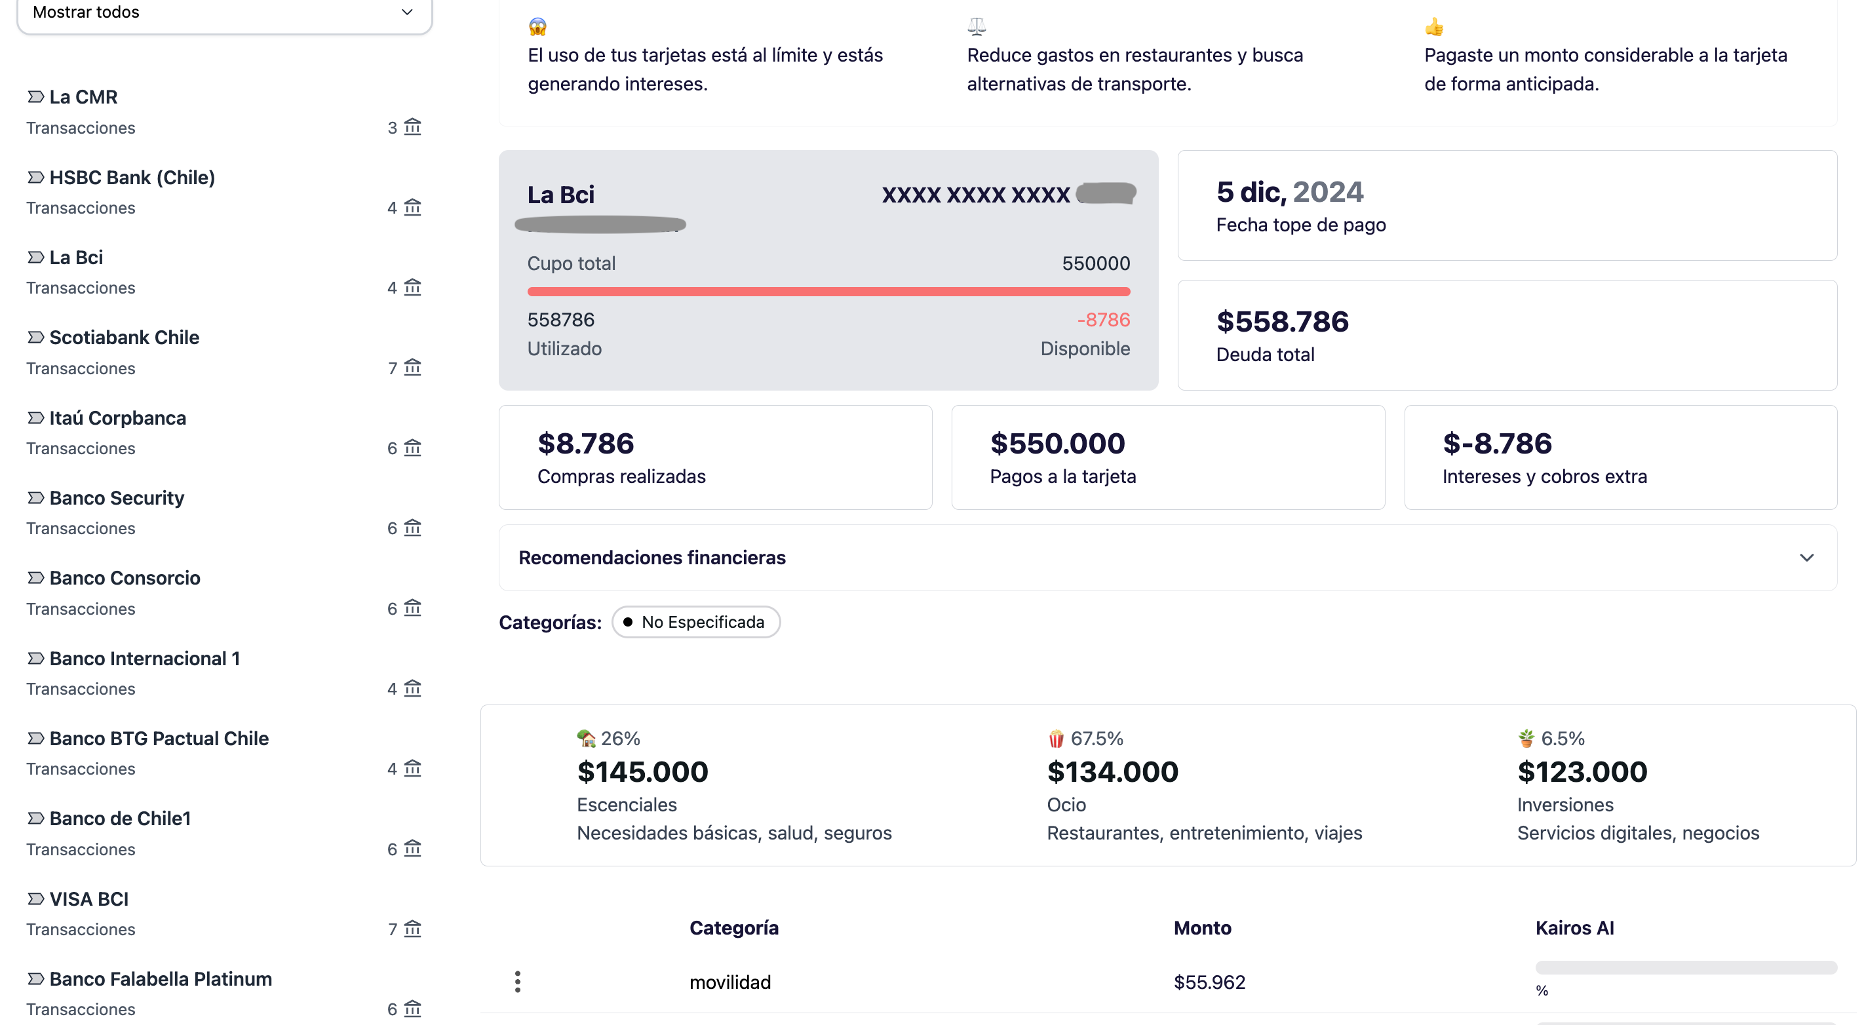The image size is (1864, 1025).
Task: Open Banco Falabella Platinum card
Action: [x=160, y=978]
